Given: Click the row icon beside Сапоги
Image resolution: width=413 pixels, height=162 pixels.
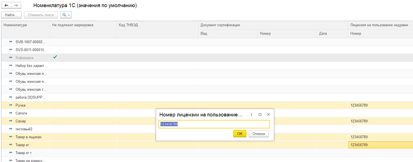Looking at the screenshot, I should [11, 113].
